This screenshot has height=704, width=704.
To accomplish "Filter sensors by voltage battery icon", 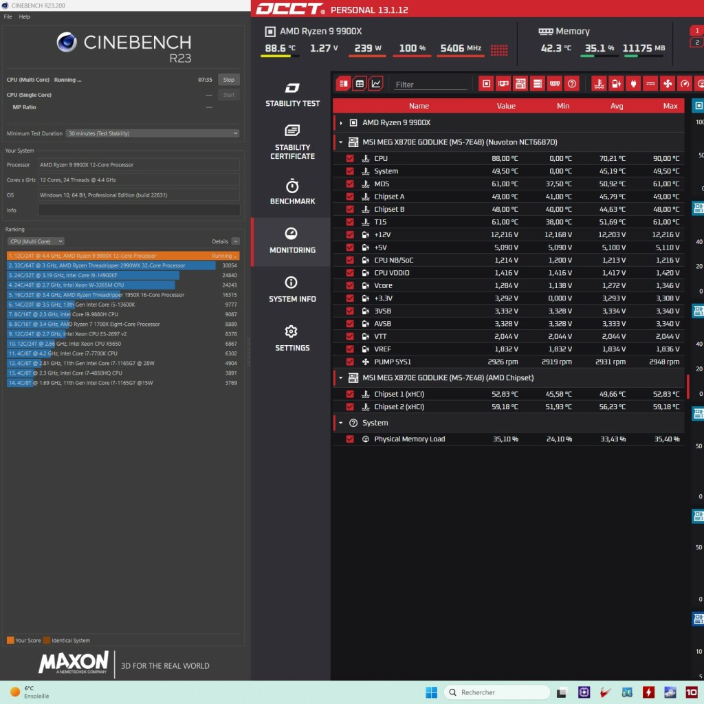I will pos(617,83).
